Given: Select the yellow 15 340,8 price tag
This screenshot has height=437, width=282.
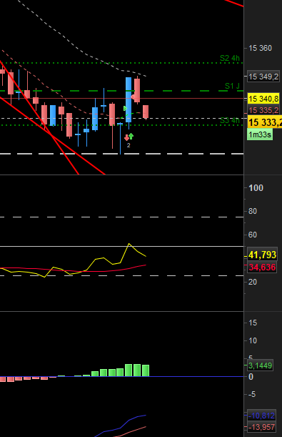Looking at the screenshot, I should [263, 99].
